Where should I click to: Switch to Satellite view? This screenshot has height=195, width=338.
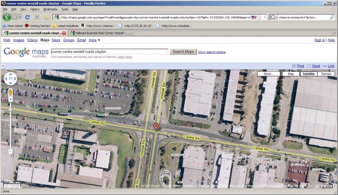tap(308, 74)
